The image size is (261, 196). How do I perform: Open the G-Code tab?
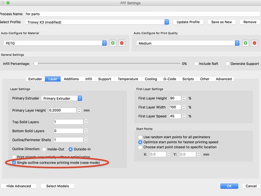pyautogui.click(x=170, y=79)
